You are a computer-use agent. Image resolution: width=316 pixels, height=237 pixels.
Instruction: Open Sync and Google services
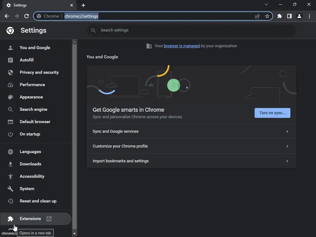pyautogui.click(x=191, y=131)
